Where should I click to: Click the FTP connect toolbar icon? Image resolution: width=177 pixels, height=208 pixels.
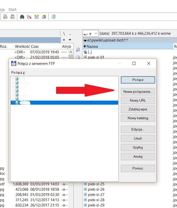click(5, 17)
